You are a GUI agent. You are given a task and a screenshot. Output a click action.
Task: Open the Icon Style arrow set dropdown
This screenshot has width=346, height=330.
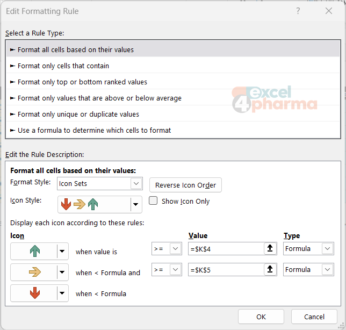point(100,204)
